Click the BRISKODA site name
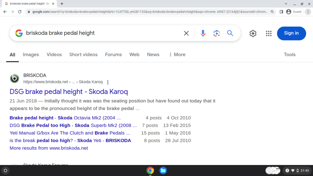313x176 pixels. click(x=35, y=75)
